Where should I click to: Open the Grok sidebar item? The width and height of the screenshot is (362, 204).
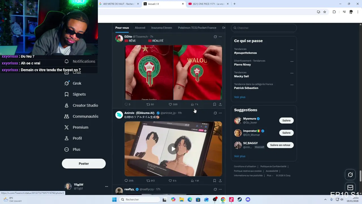click(x=73, y=83)
